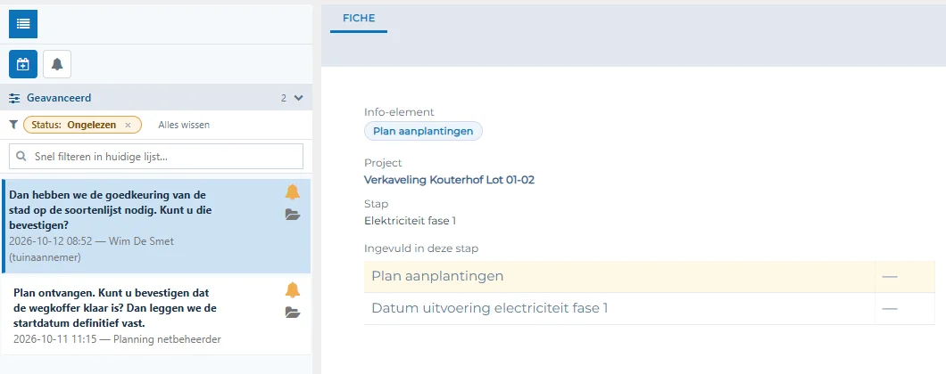The height and width of the screenshot is (374, 946).
Task: Open the message from Wim De Smet
Action: tap(156, 226)
